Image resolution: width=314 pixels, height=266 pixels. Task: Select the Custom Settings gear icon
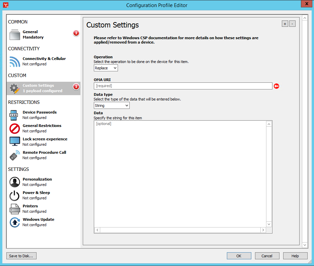pos(15,88)
